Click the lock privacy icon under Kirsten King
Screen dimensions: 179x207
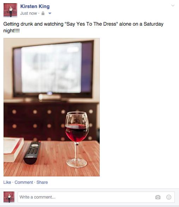43,13
